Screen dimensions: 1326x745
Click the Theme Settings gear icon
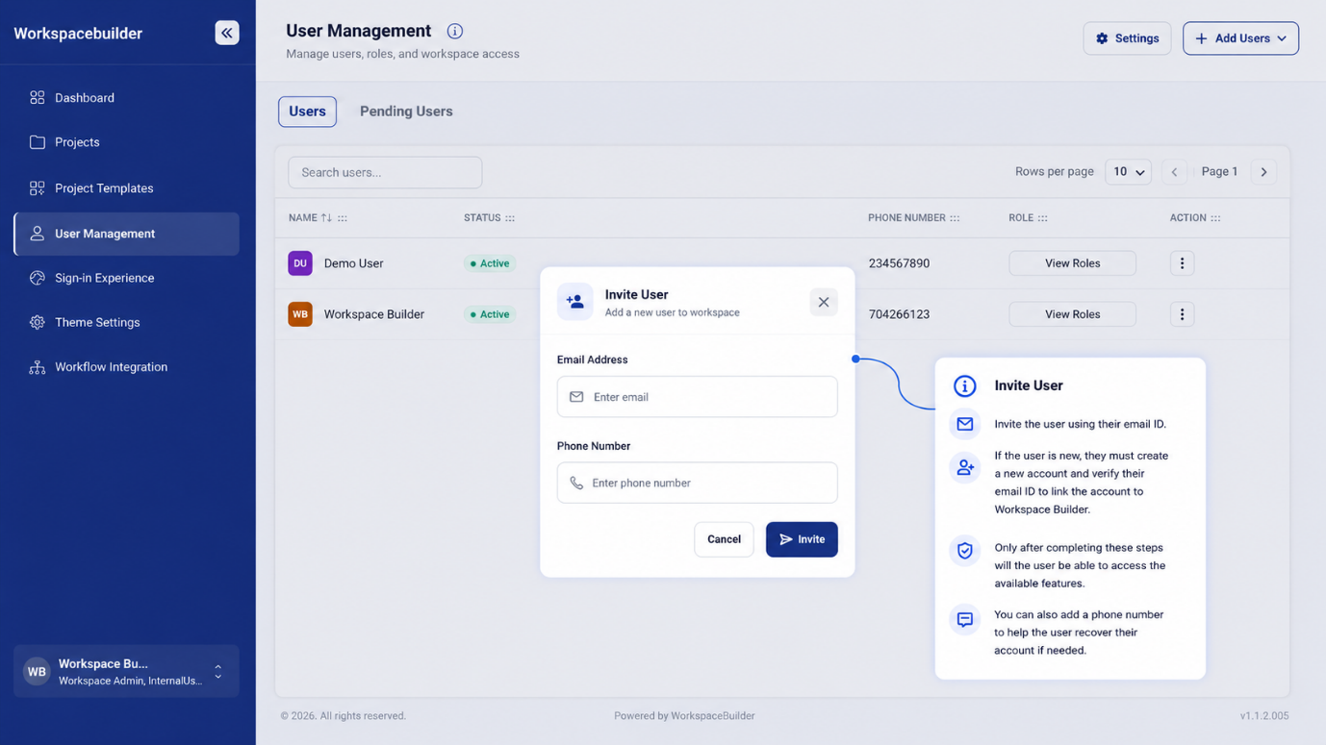pyautogui.click(x=38, y=322)
